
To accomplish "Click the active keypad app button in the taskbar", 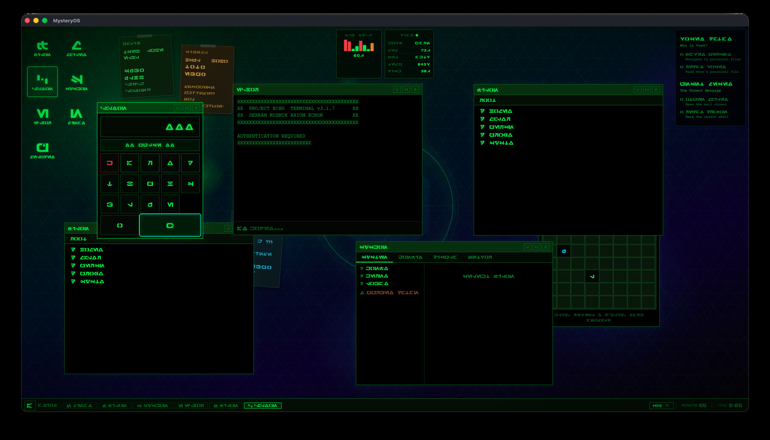I will [x=263, y=405].
